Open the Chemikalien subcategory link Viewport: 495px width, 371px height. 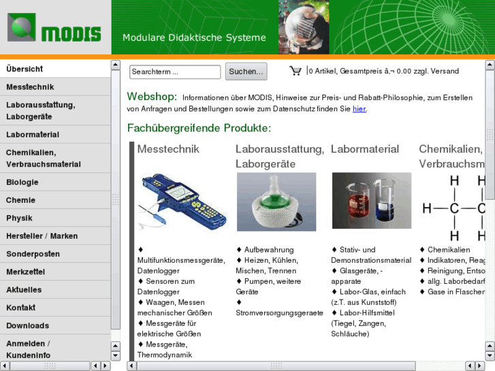coord(449,250)
